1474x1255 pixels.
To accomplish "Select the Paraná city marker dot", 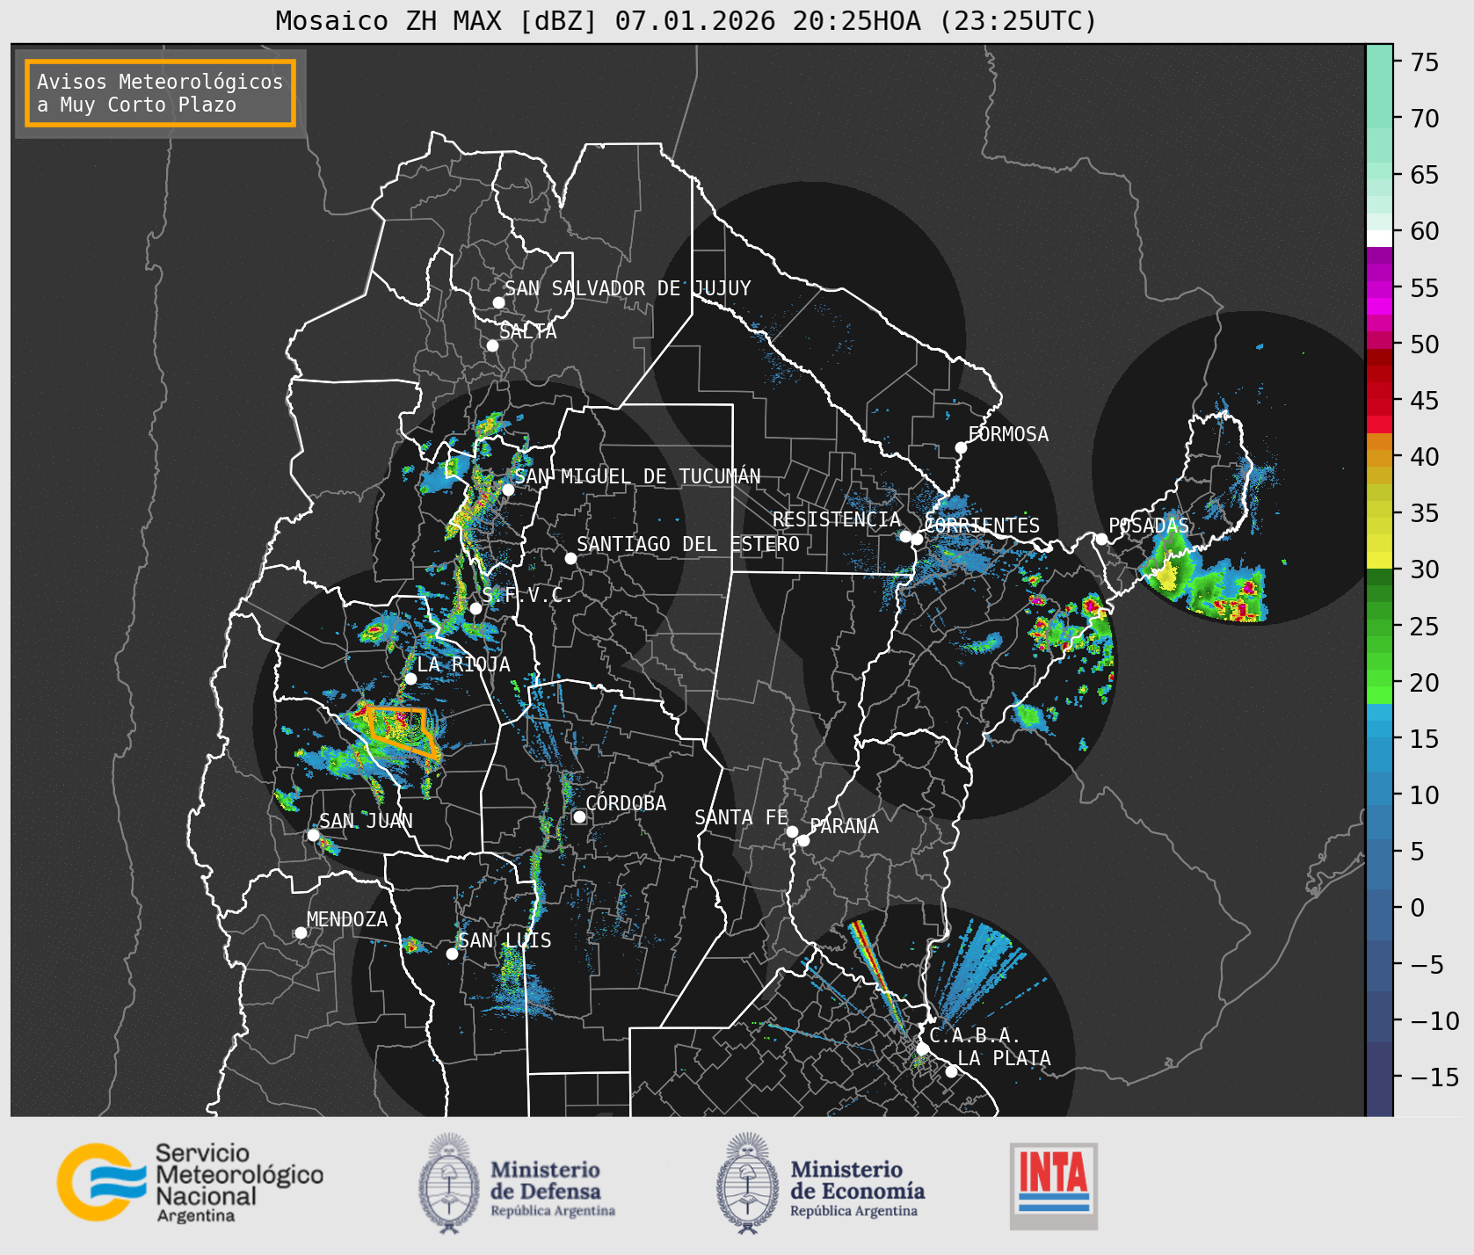I will click(803, 840).
